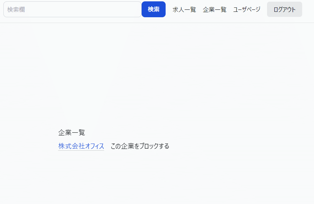The image size is (314, 204).
Task: Click the blue 検索 button
Action: tap(153, 9)
